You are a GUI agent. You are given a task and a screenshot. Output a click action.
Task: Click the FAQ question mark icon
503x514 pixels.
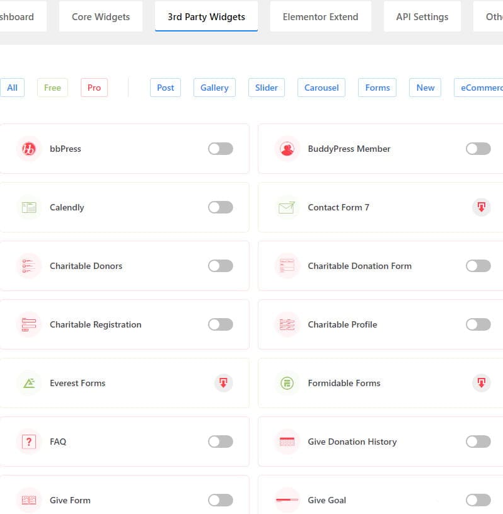[x=29, y=442]
